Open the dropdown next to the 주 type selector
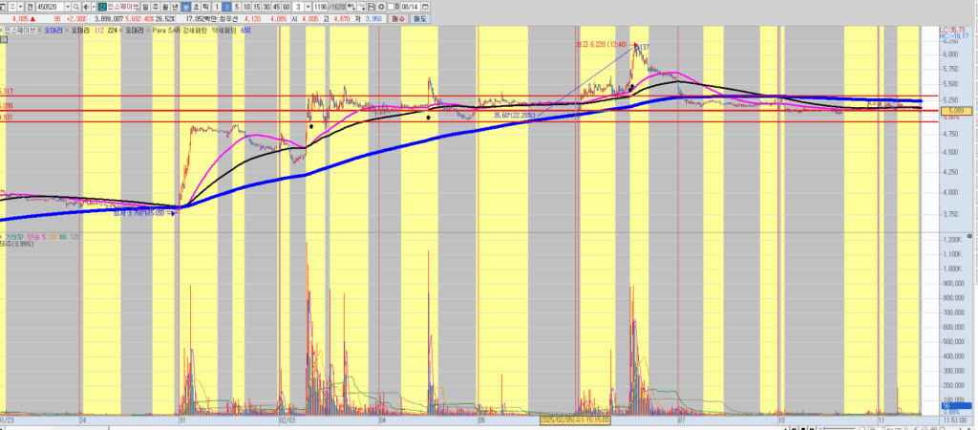The height and width of the screenshot is (430, 978). pyautogui.click(x=21, y=7)
